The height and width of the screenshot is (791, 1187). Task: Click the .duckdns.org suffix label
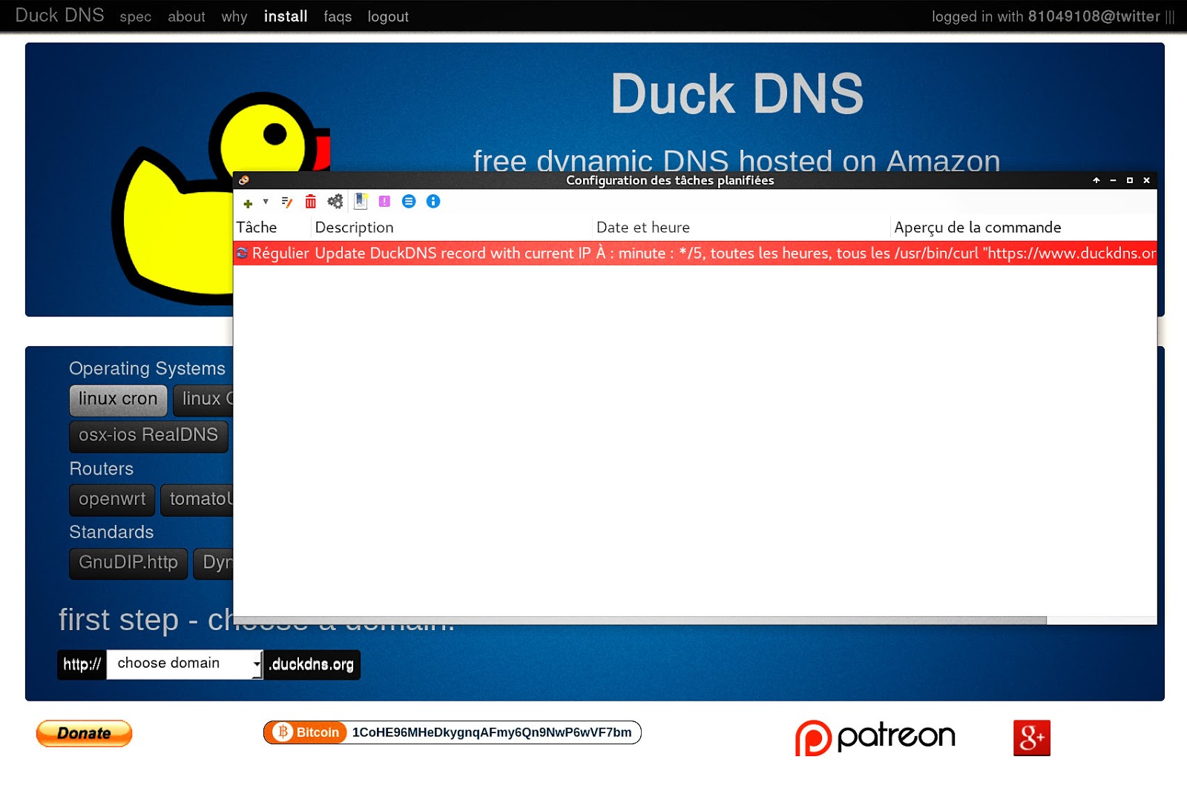pos(312,664)
